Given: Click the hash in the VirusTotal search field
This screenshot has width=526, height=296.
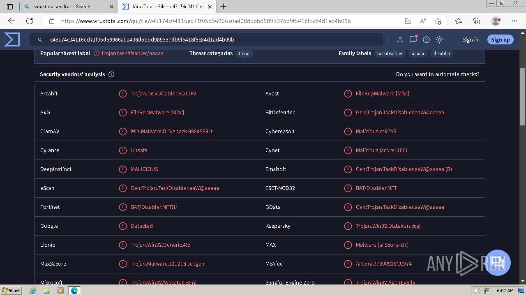Looking at the screenshot, I should click(x=142, y=40).
